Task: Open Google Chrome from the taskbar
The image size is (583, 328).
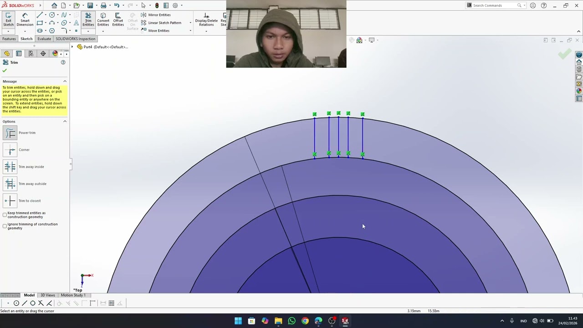Action: [x=305, y=321]
